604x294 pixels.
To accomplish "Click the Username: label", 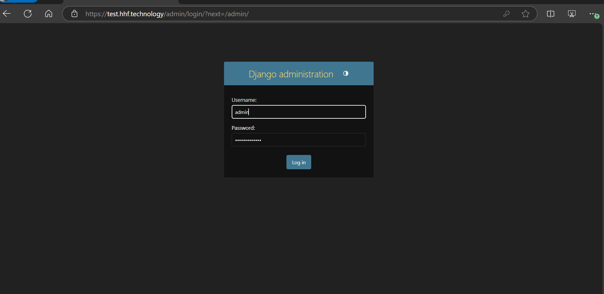I will pyautogui.click(x=244, y=100).
